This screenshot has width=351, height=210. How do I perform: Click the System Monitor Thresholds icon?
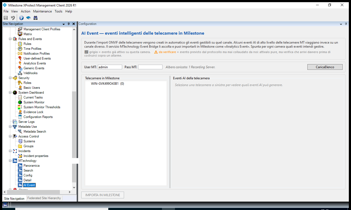tap(20, 107)
